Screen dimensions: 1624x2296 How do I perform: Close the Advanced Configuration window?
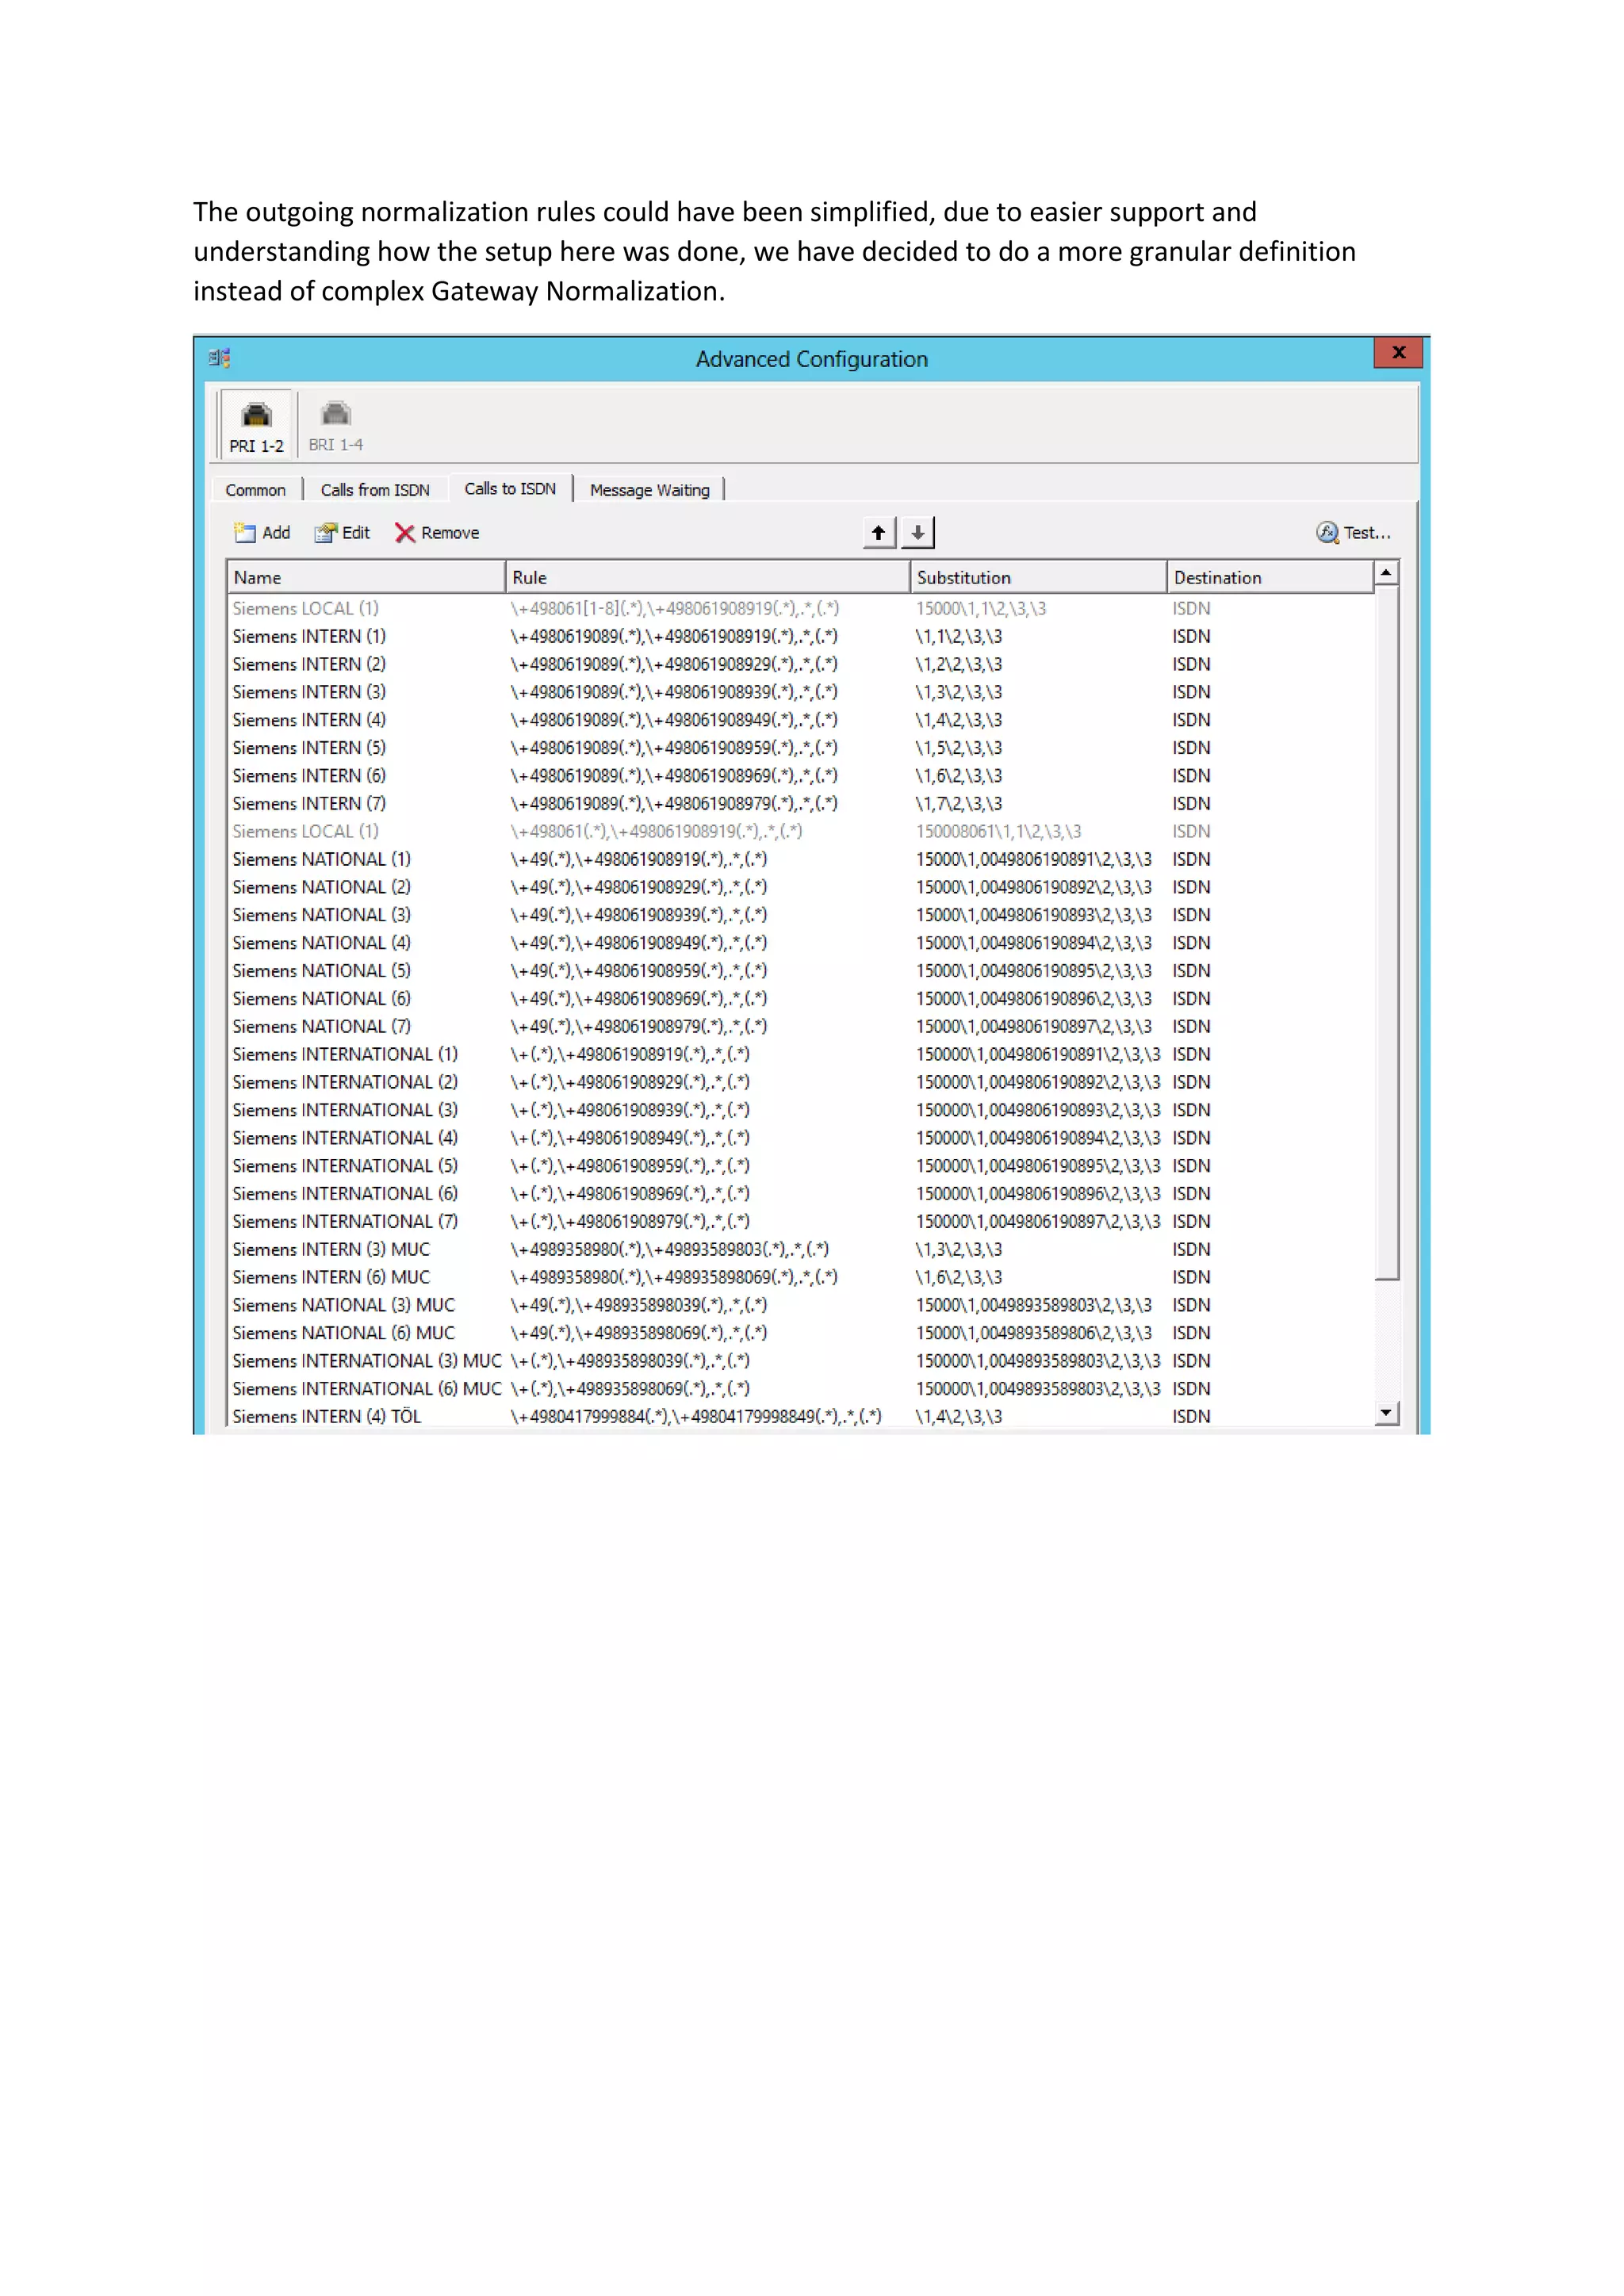pyautogui.click(x=1398, y=353)
